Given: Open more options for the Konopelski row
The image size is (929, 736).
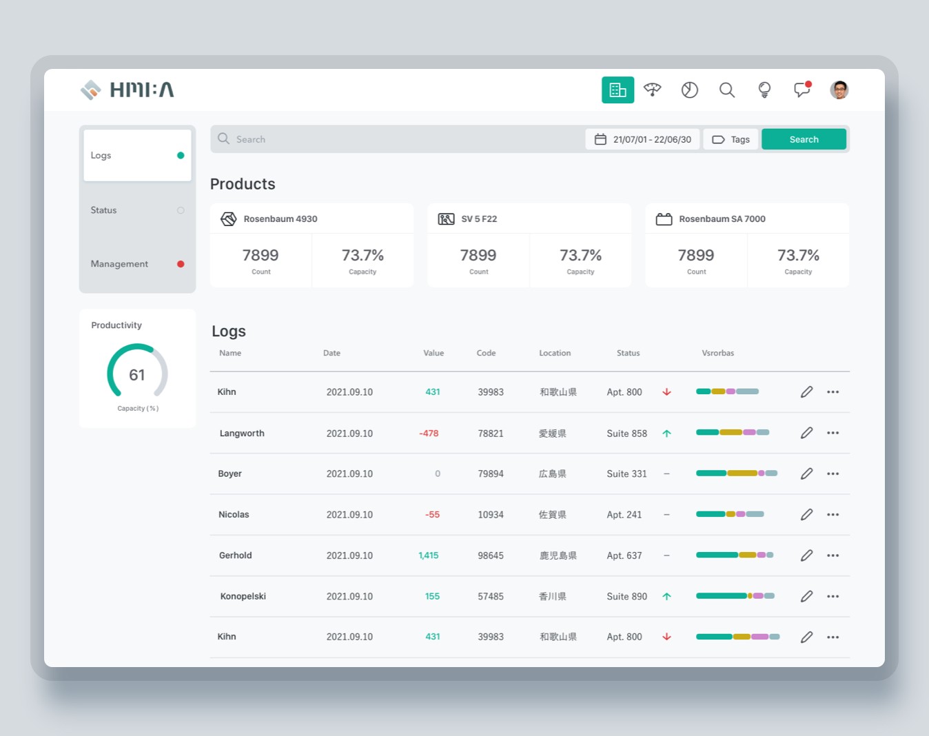Looking at the screenshot, I should (833, 597).
